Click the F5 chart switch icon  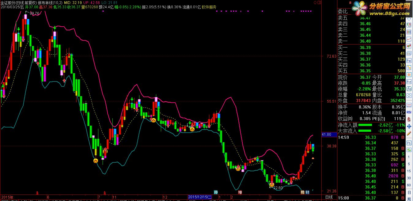point(409,143)
